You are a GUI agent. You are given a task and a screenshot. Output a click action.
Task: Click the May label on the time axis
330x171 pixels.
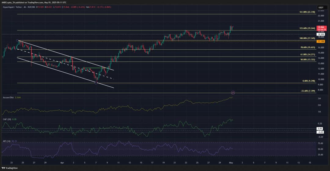232,163
